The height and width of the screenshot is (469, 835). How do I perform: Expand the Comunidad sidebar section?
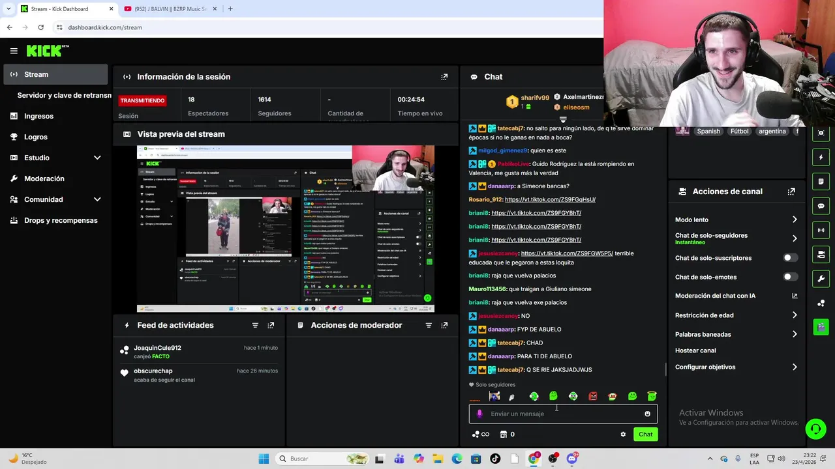(x=97, y=199)
